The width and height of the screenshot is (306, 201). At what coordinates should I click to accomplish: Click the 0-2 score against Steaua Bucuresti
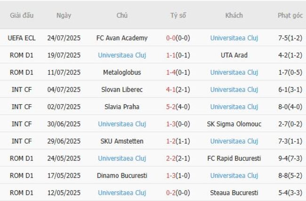point(171,193)
